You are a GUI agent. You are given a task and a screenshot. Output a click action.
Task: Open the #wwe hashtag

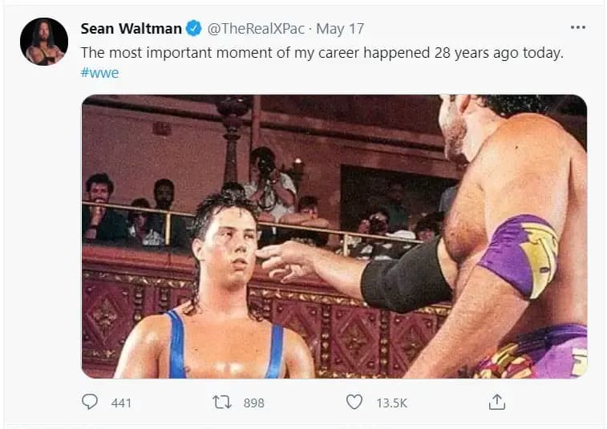[100, 72]
